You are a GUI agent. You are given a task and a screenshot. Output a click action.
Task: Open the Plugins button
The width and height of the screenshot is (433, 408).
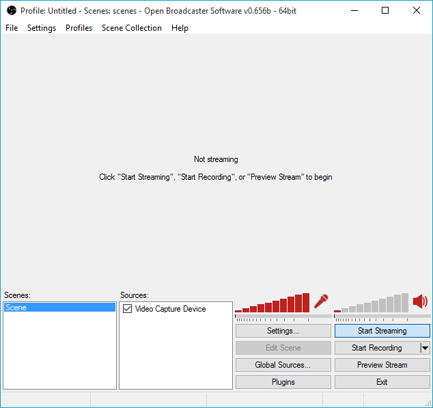point(283,382)
